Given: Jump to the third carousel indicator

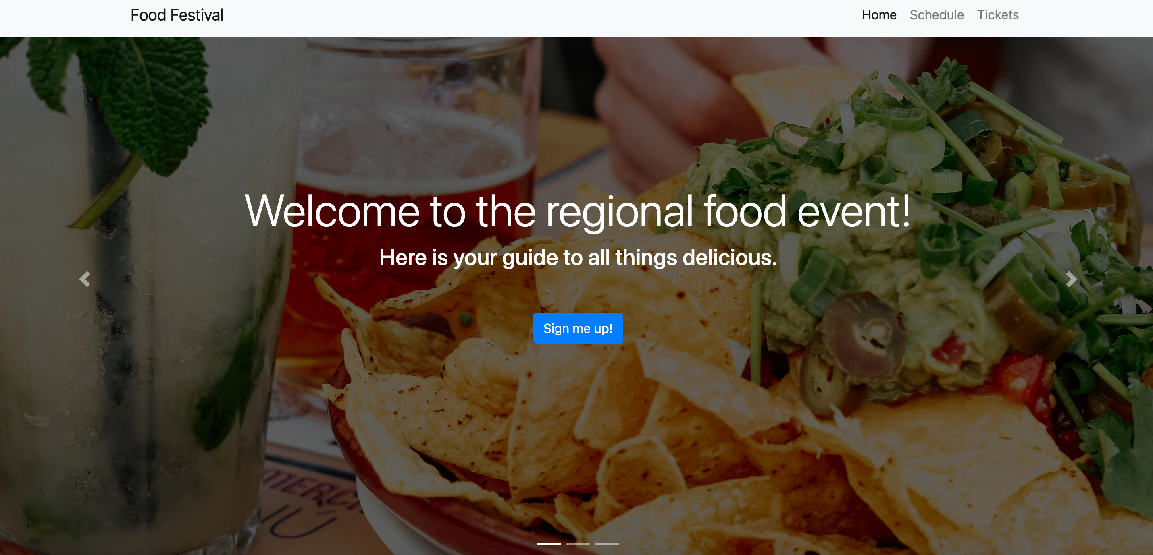Looking at the screenshot, I should pos(607,544).
